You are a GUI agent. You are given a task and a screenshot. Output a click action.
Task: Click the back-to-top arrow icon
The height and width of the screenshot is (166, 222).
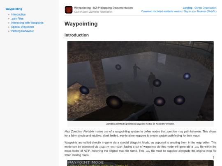[x=213, y=157]
